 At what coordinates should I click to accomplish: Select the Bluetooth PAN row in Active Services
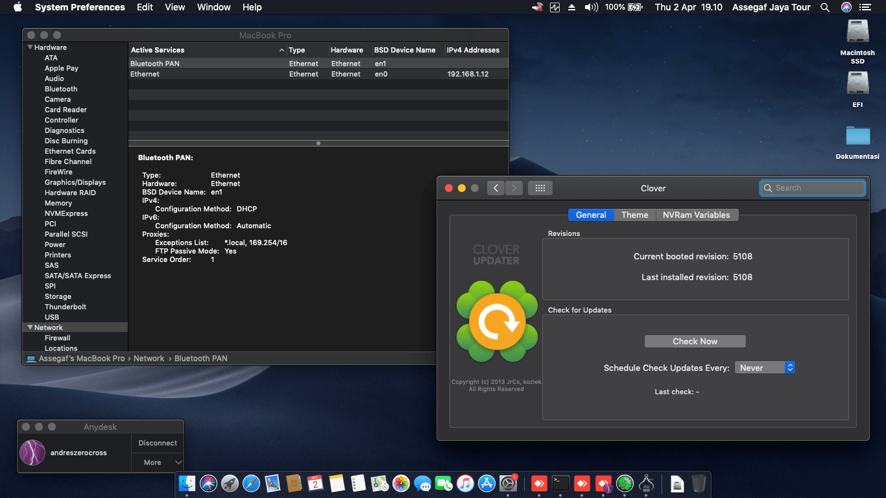click(x=318, y=64)
